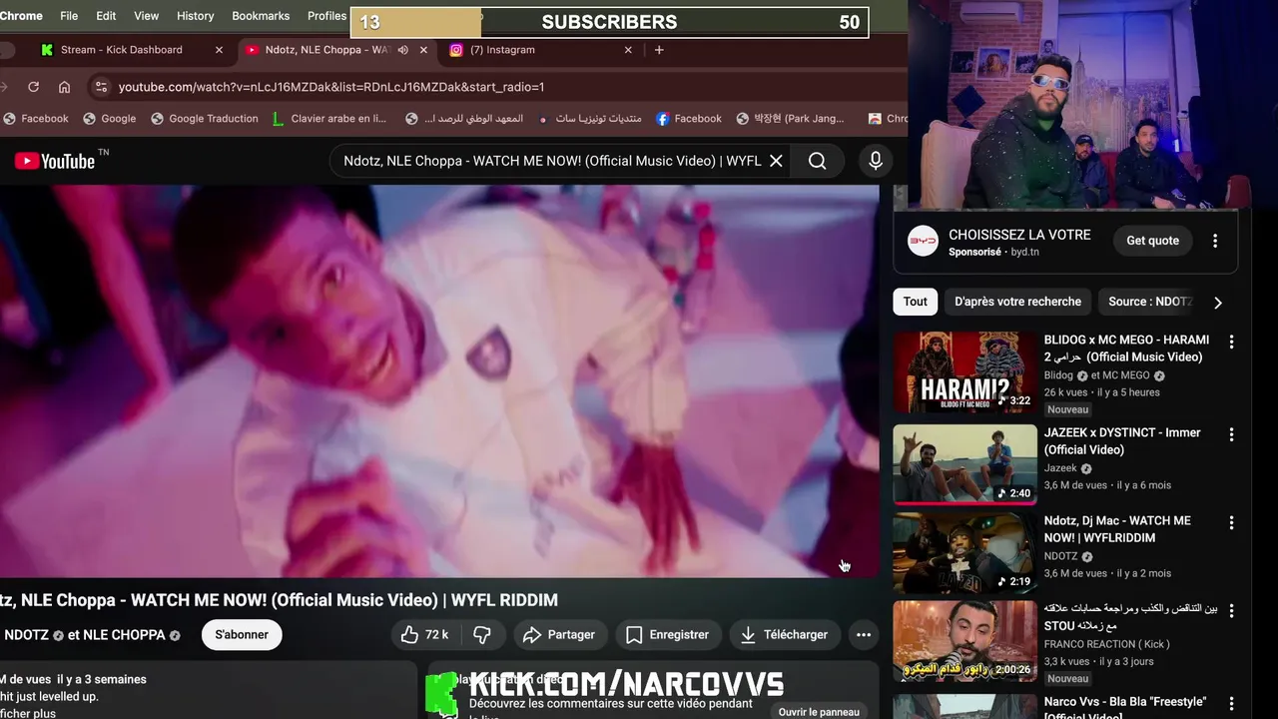Open options menu for JAZEEK x DYSTINCT video
1278x719 pixels.
coord(1231,434)
